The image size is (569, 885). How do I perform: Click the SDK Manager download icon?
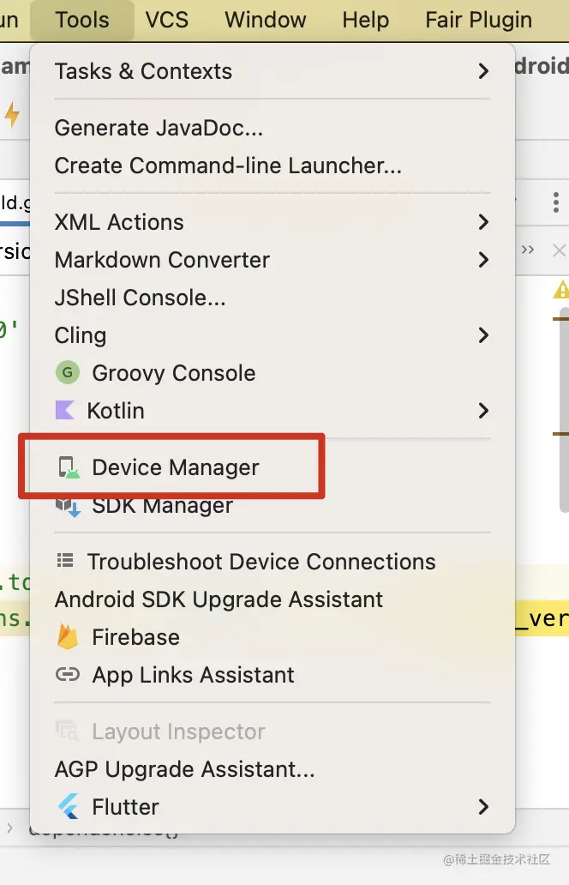click(x=68, y=506)
